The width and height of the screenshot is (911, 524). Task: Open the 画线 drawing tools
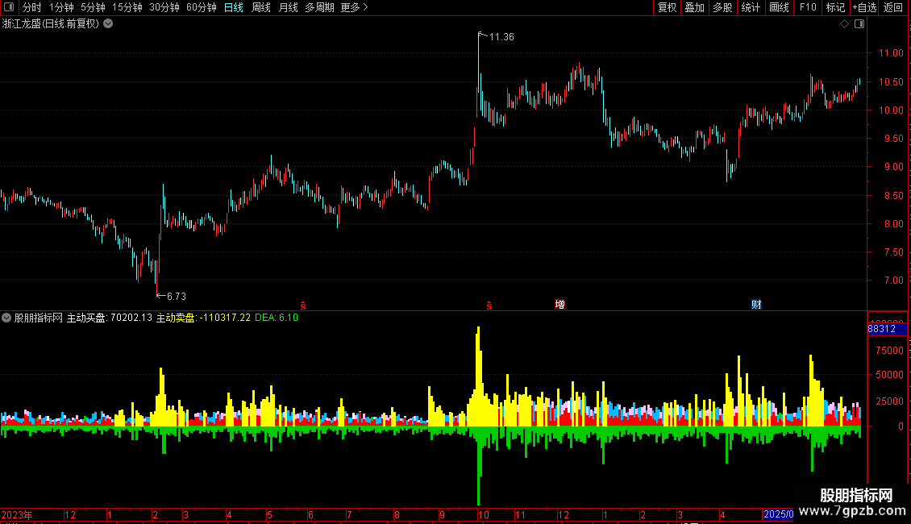(779, 7)
